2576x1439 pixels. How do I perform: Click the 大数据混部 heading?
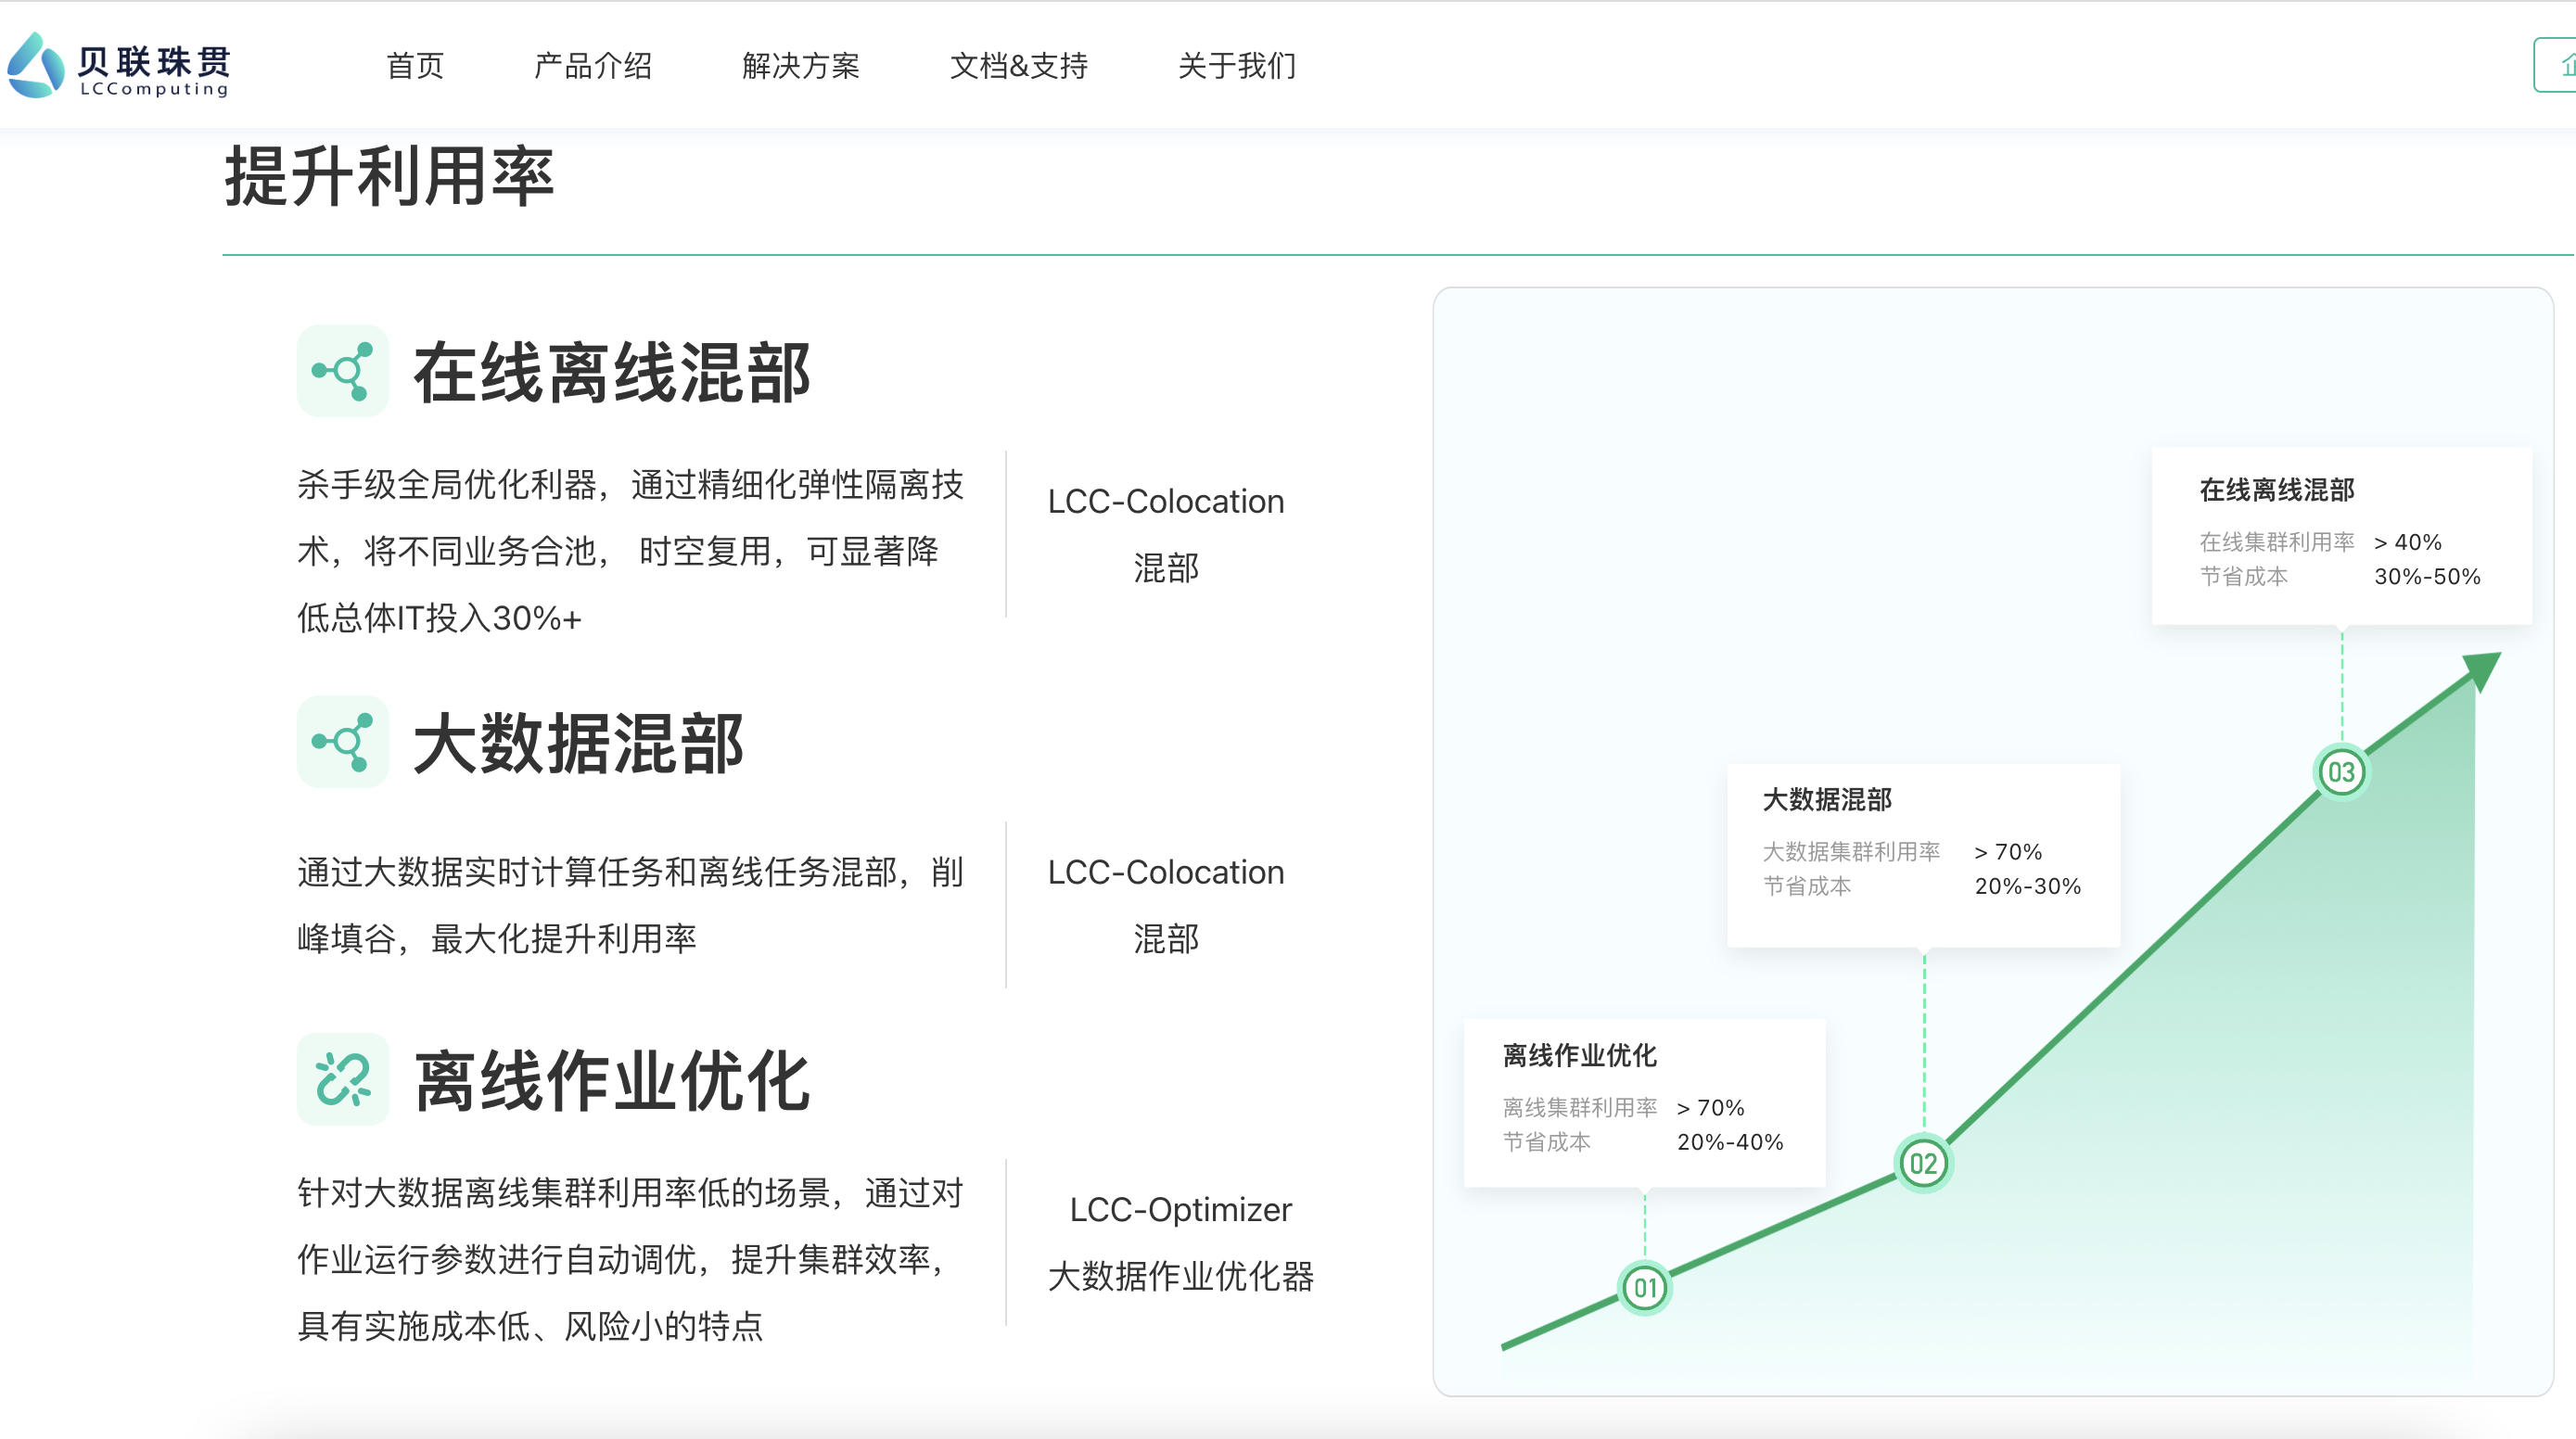pyautogui.click(x=578, y=744)
